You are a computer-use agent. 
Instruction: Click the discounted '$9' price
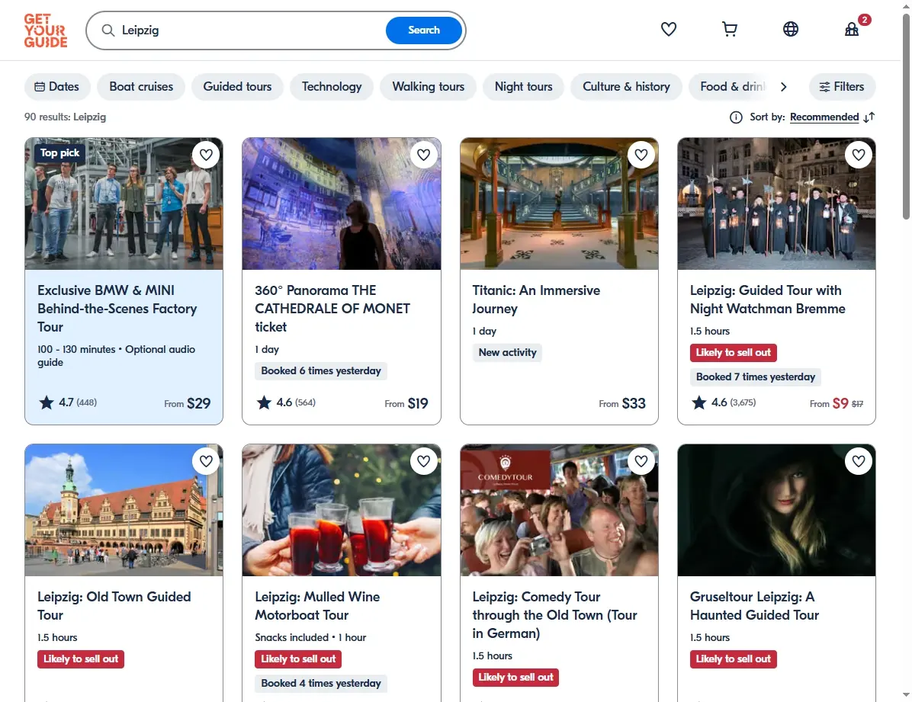(x=840, y=403)
